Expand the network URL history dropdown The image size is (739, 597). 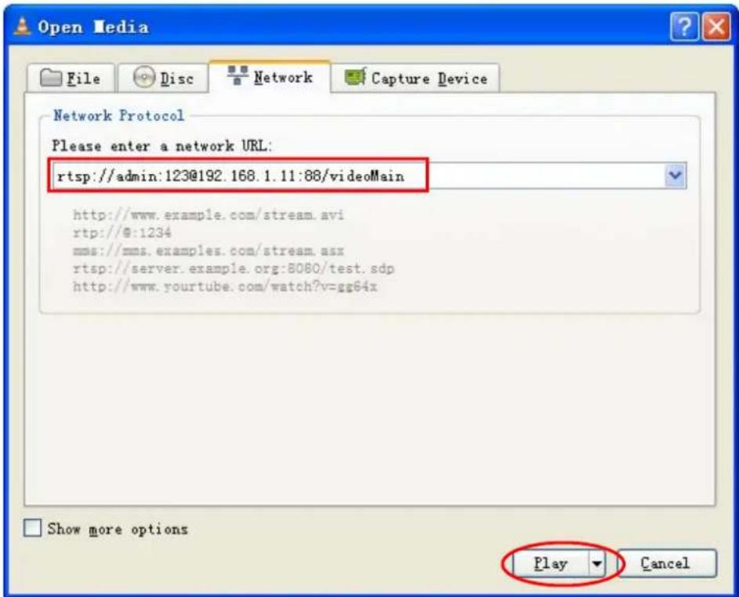[x=676, y=175]
